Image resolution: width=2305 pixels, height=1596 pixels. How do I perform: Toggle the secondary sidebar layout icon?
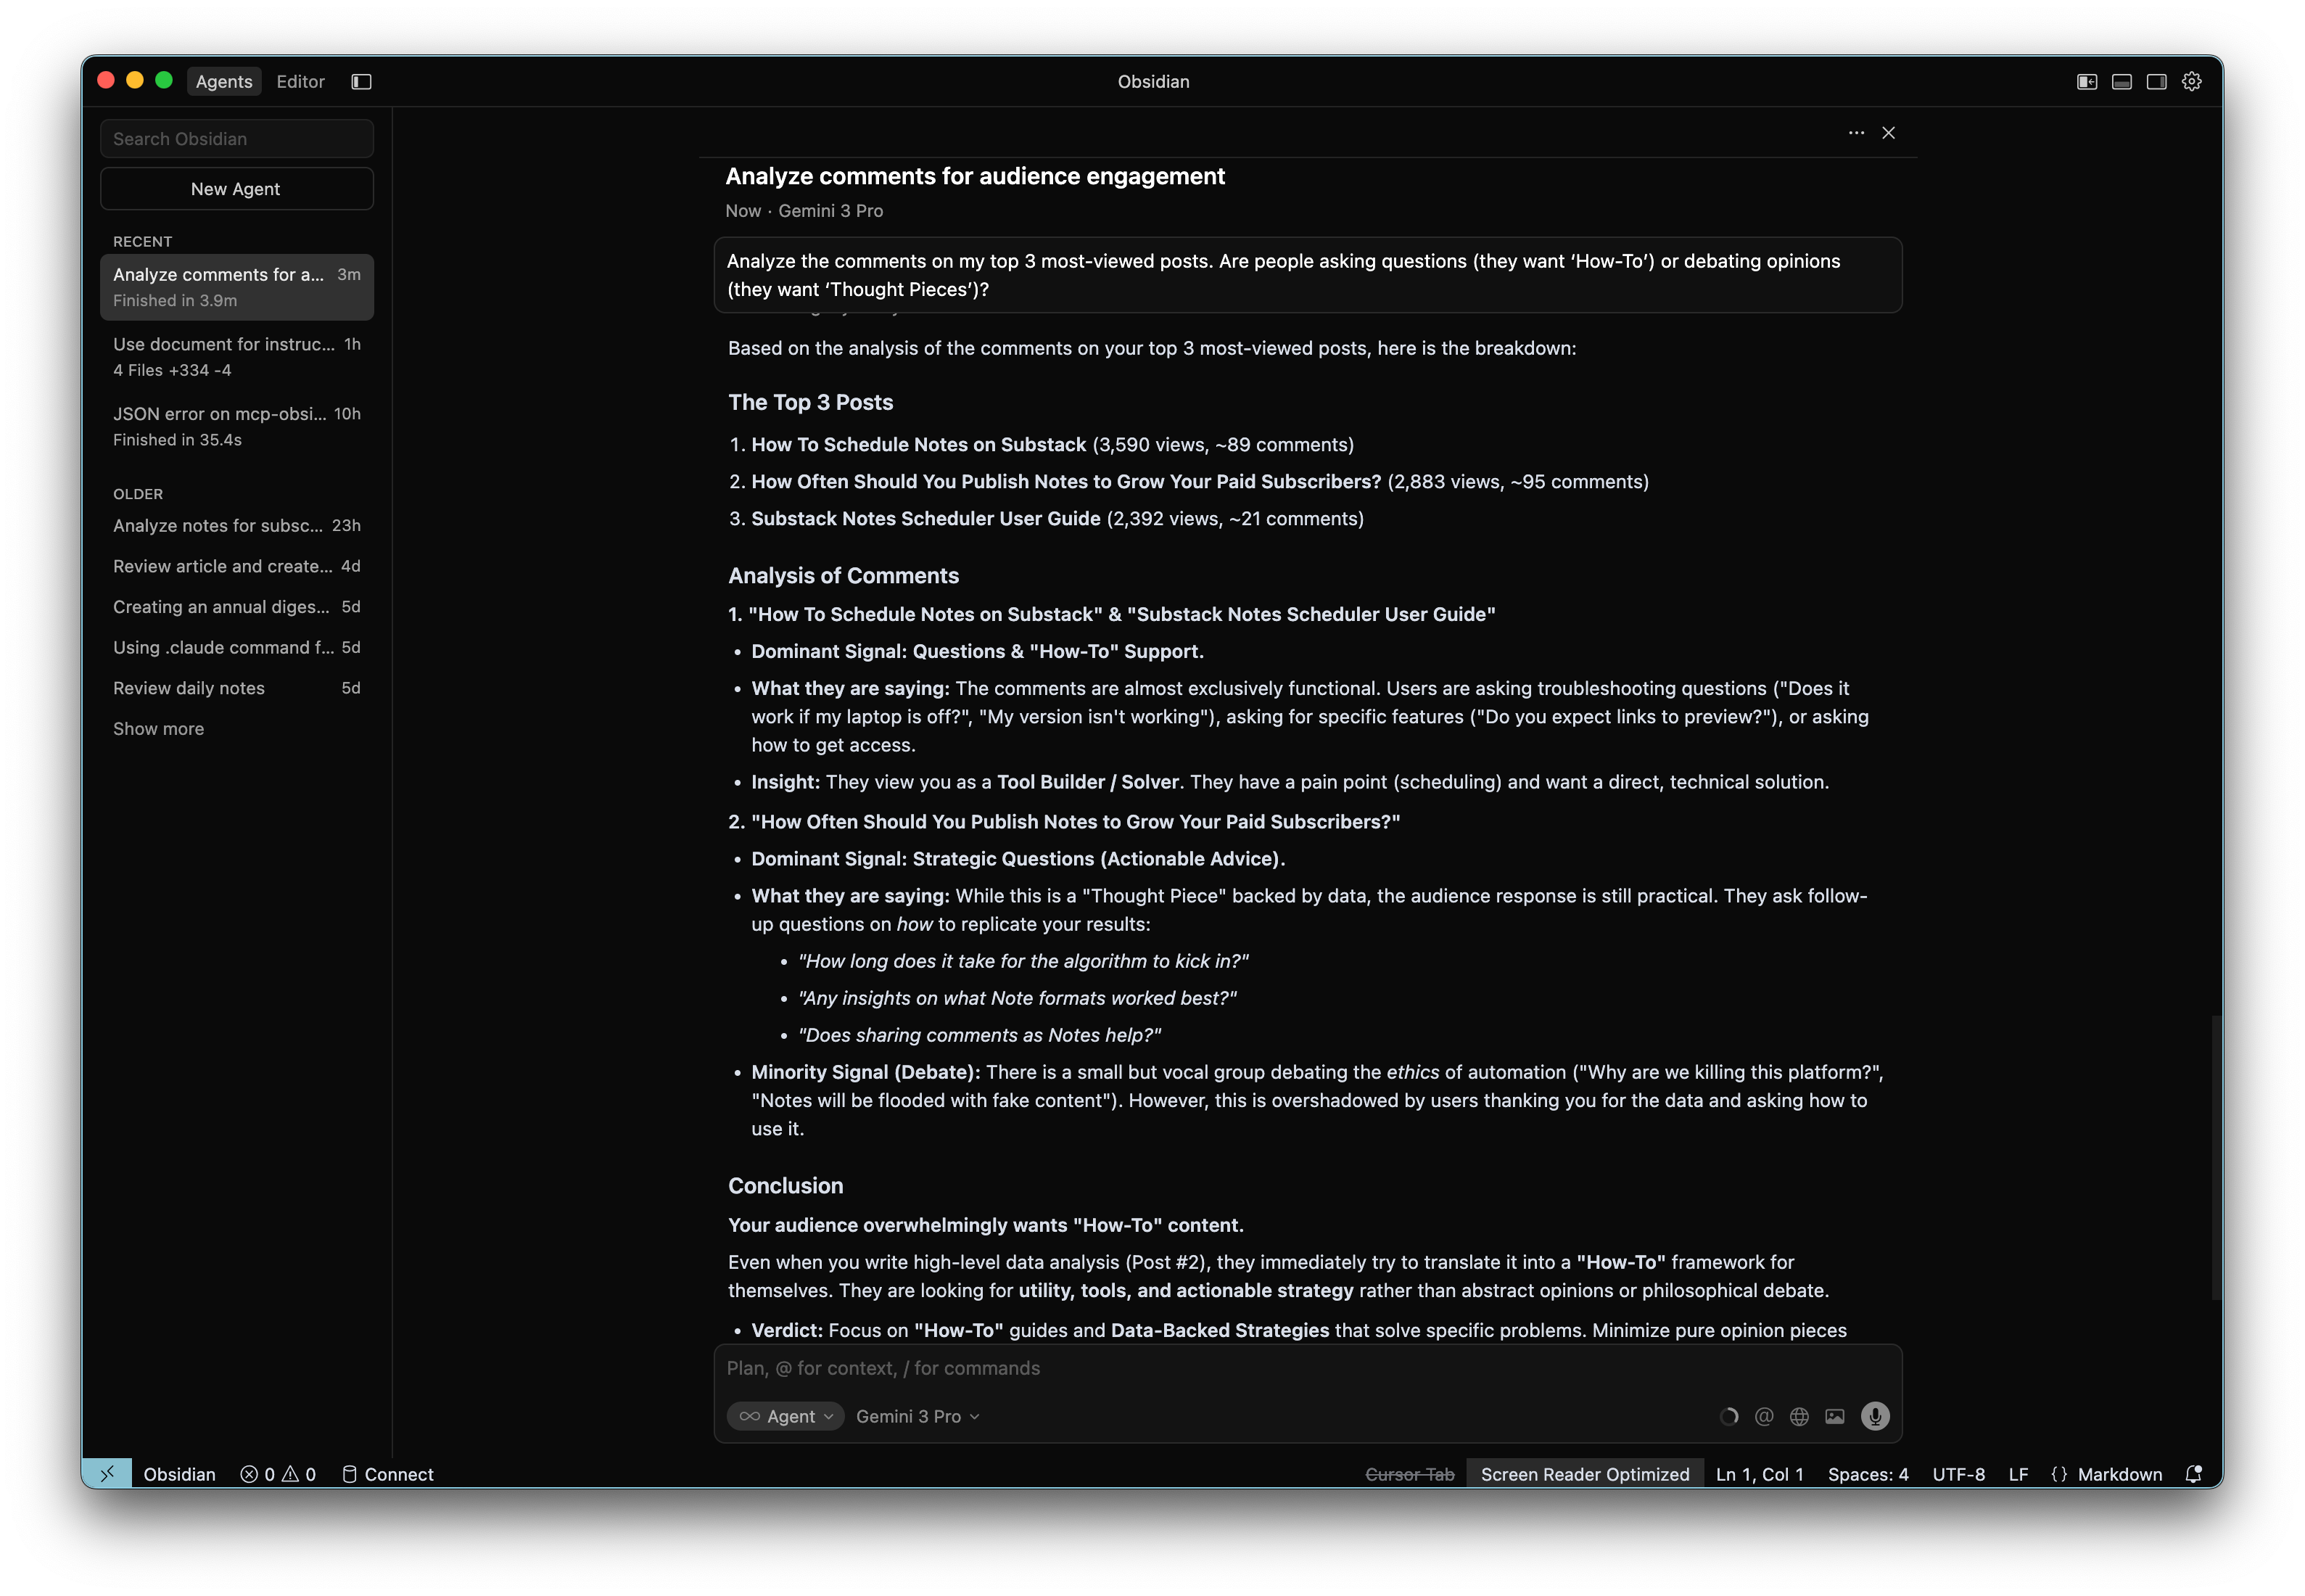[2157, 82]
